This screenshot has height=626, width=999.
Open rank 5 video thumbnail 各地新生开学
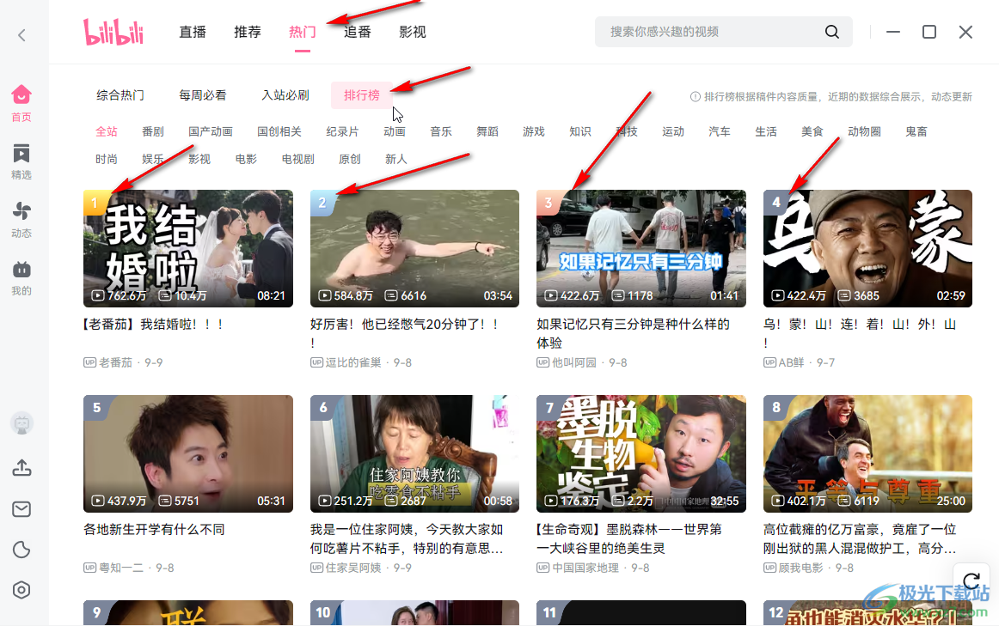coord(188,453)
